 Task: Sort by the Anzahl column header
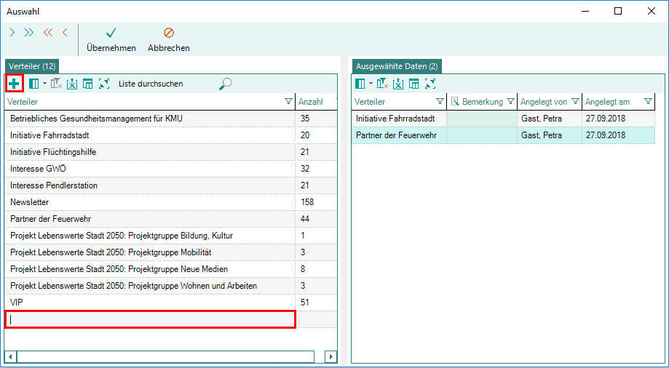311,102
